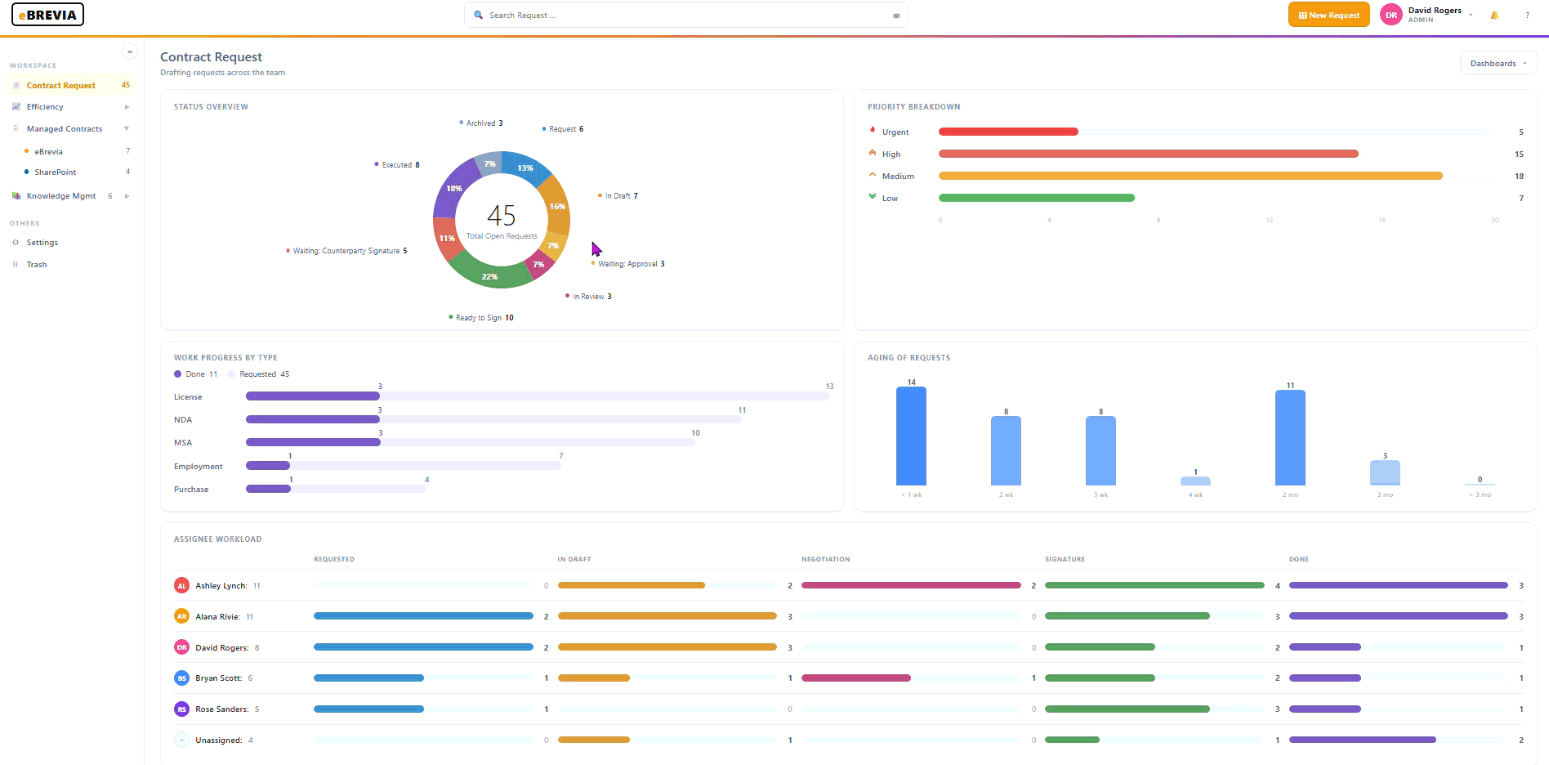Click David Rogers' DR avatar in workload
This screenshot has width=1549, height=765.
182,647
